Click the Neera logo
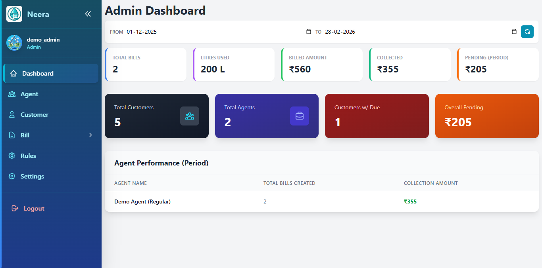Screen dimensions: 542x268 [14, 14]
